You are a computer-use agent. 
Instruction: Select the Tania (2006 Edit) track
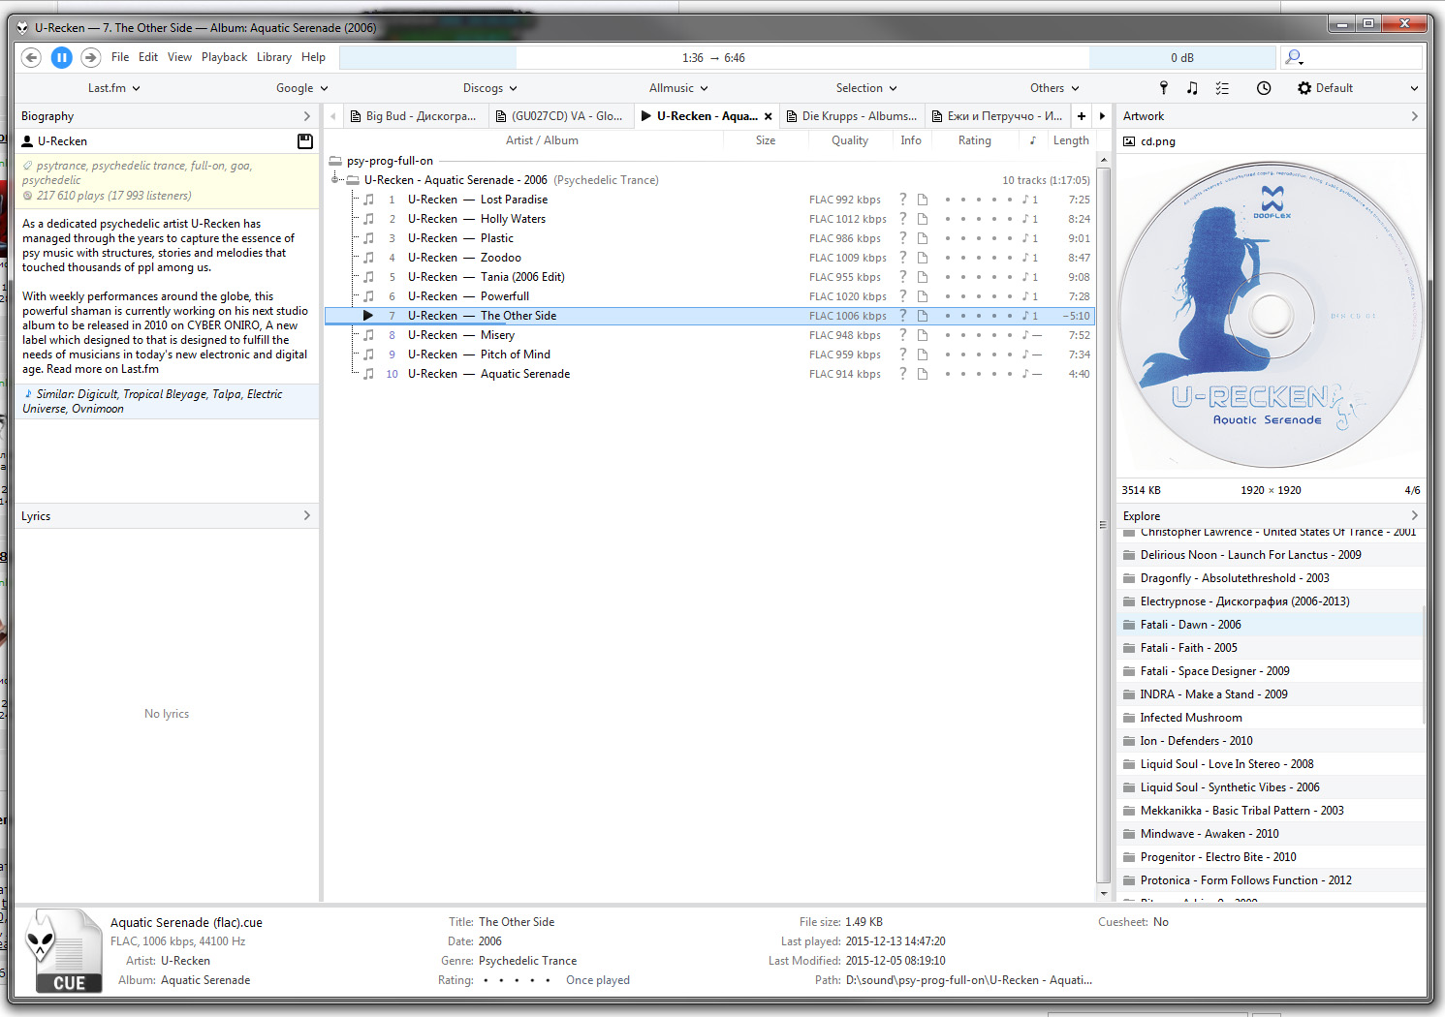coord(709,277)
